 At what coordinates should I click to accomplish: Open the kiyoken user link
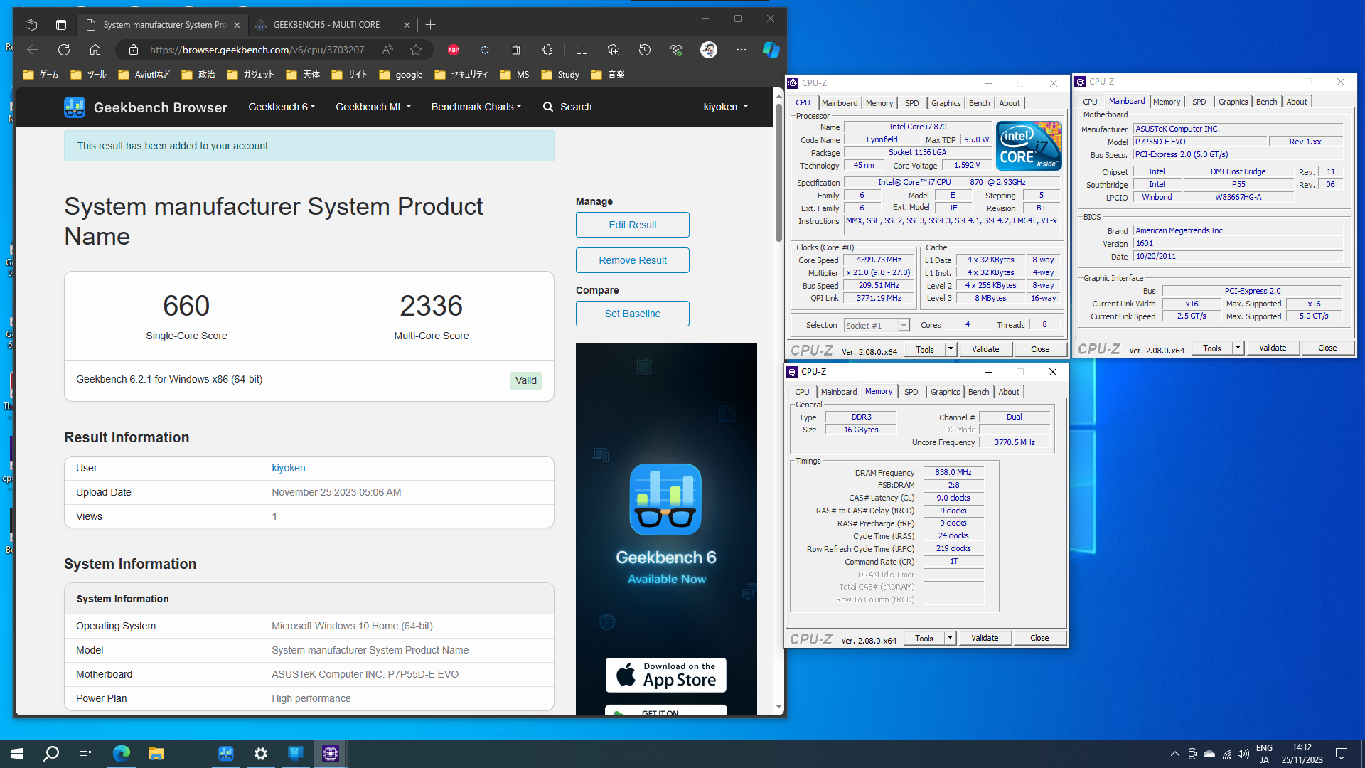coord(289,468)
